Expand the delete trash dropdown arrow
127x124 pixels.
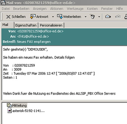tap(99, 17)
